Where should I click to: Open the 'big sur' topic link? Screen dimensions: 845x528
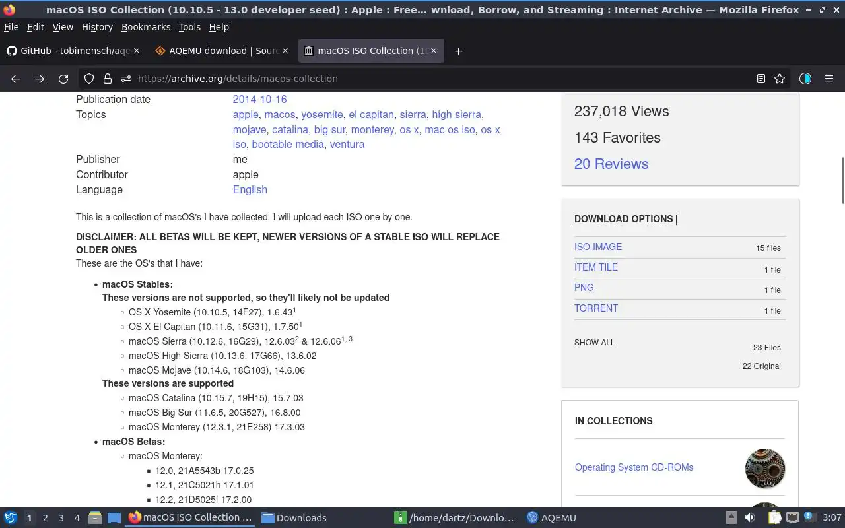pyautogui.click(x=329, y=129)
